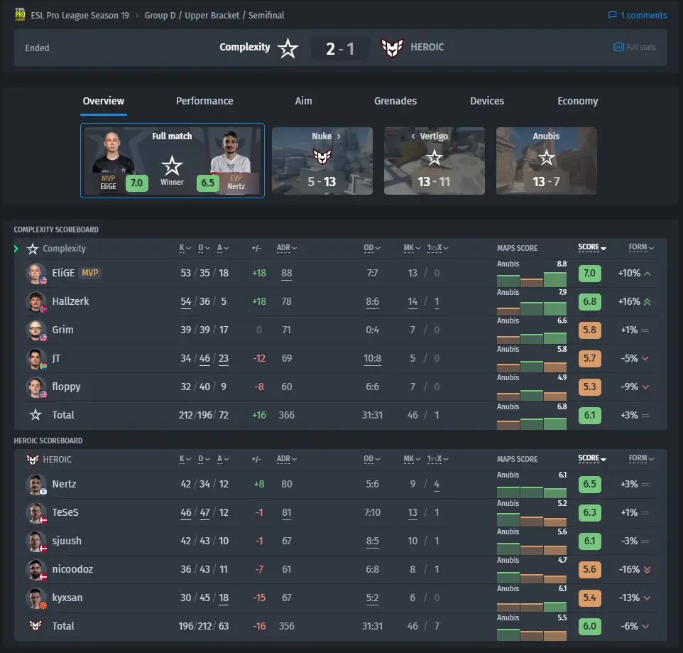Click the Winner star icon in Full match card
This screenshot has height=653, width=683.
[172, 166]
